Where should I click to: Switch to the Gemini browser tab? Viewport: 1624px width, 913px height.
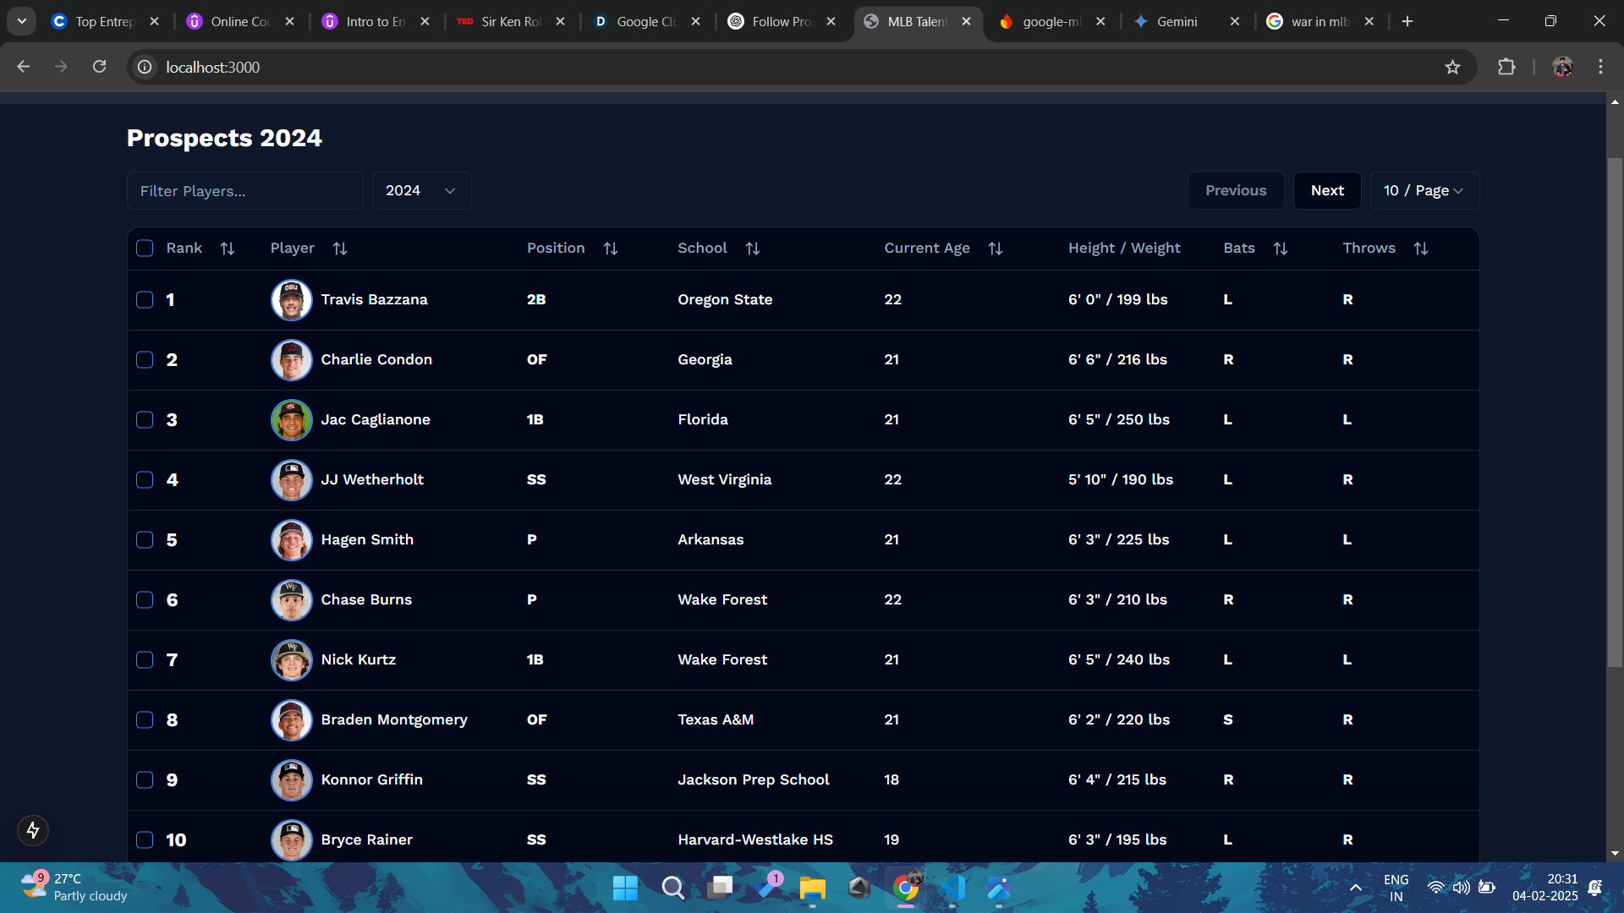click(1176, 21)
